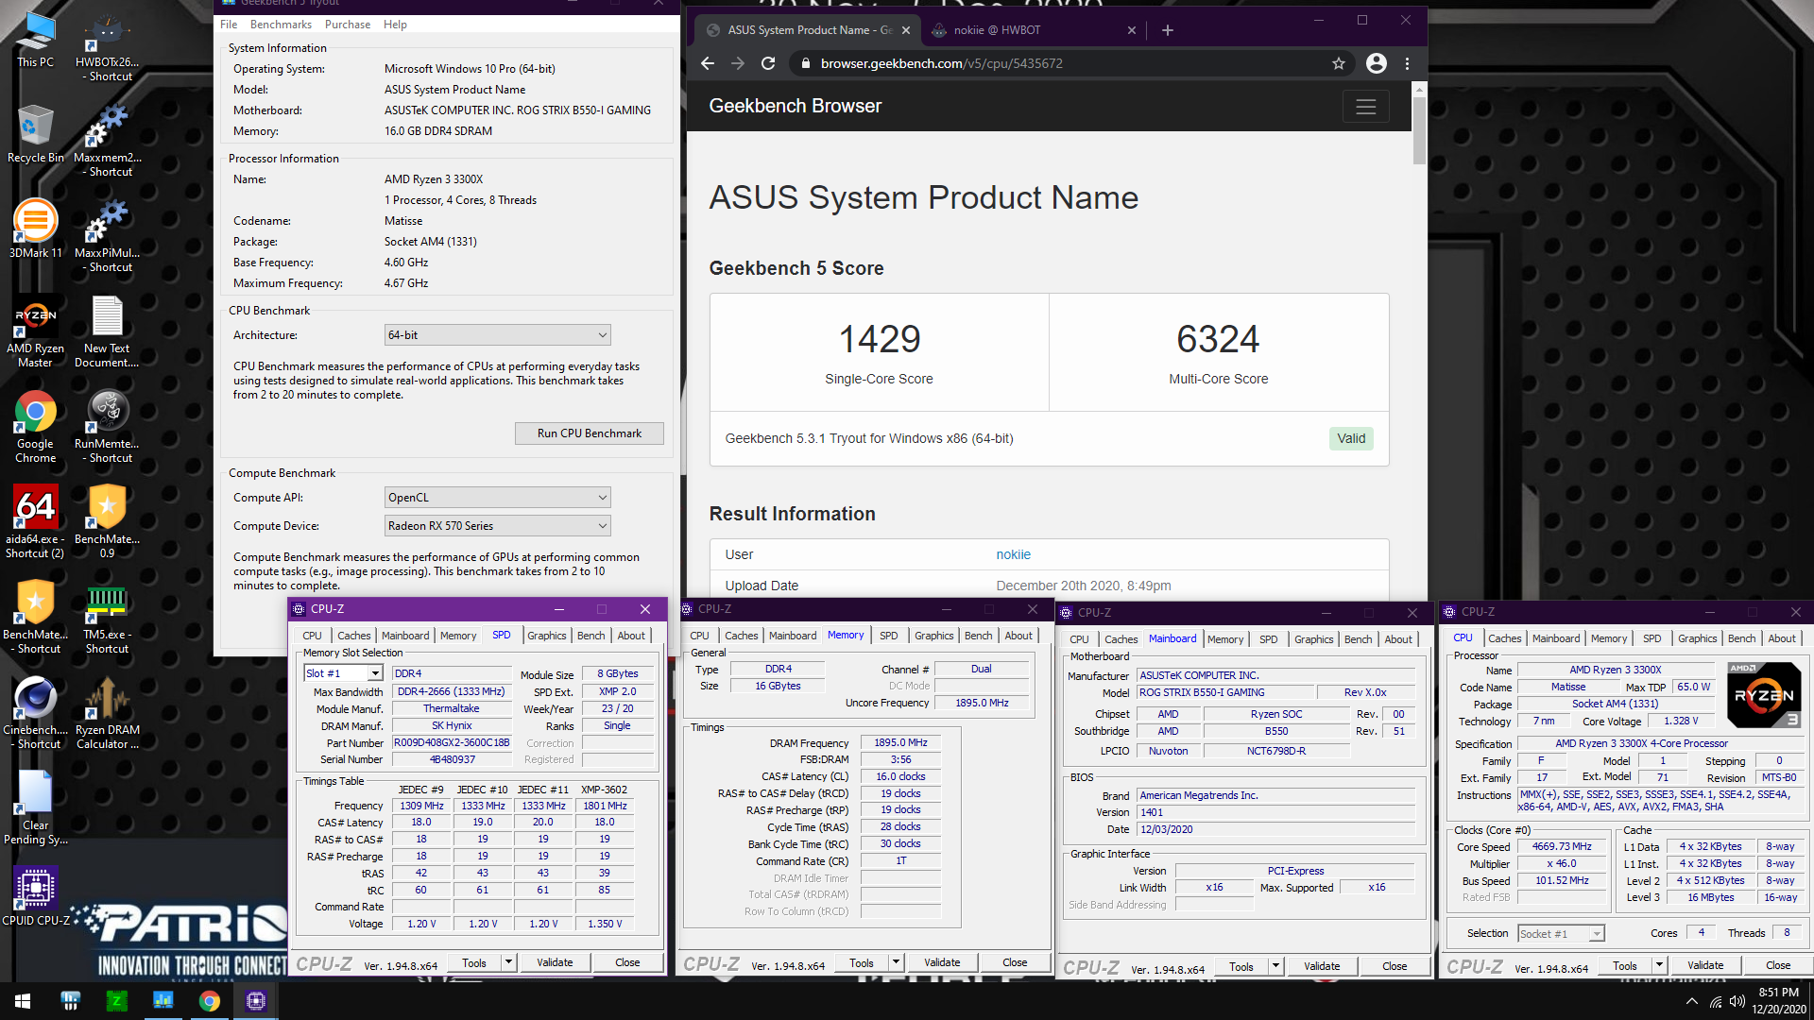1814x1020 pixels.
Task: Click Geekbench Browser header link
Action: (x=795, y=106)
